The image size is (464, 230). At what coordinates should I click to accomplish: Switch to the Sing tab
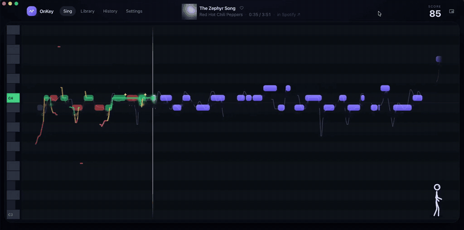tap(67, 11)
